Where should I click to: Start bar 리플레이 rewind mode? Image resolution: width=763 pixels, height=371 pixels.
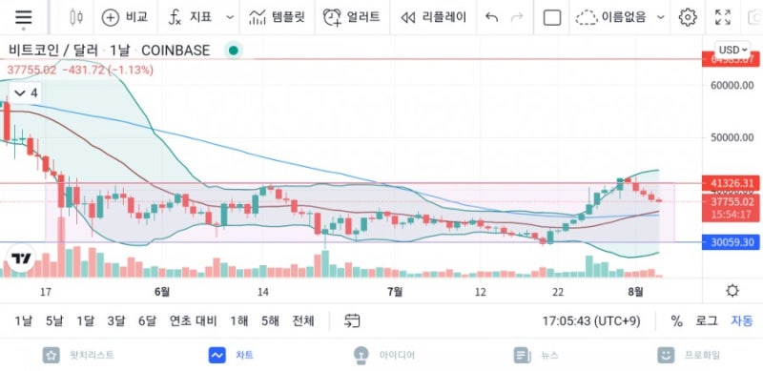(x=433, y=17)
